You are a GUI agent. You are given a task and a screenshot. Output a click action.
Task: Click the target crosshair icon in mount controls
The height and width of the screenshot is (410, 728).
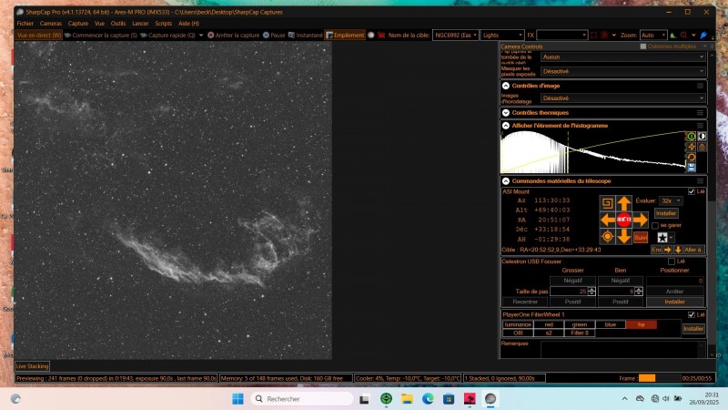607,237
